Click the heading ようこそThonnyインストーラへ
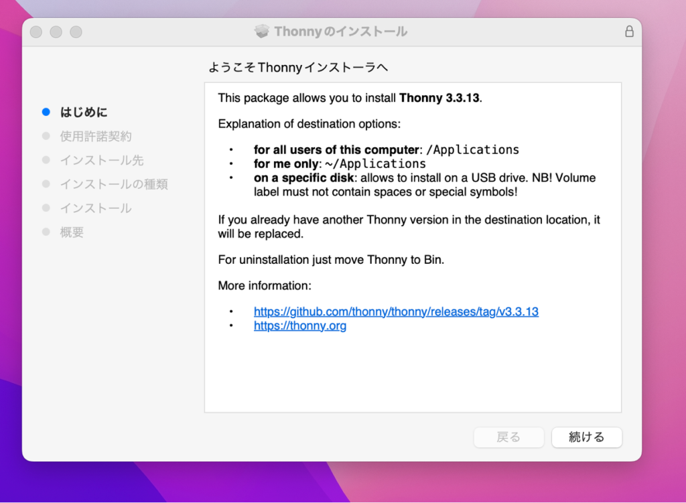 (x=298, y=68)
